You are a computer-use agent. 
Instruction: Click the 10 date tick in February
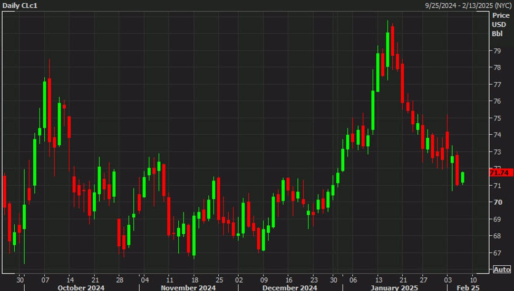pyautogui.click(x=473, y=280)
